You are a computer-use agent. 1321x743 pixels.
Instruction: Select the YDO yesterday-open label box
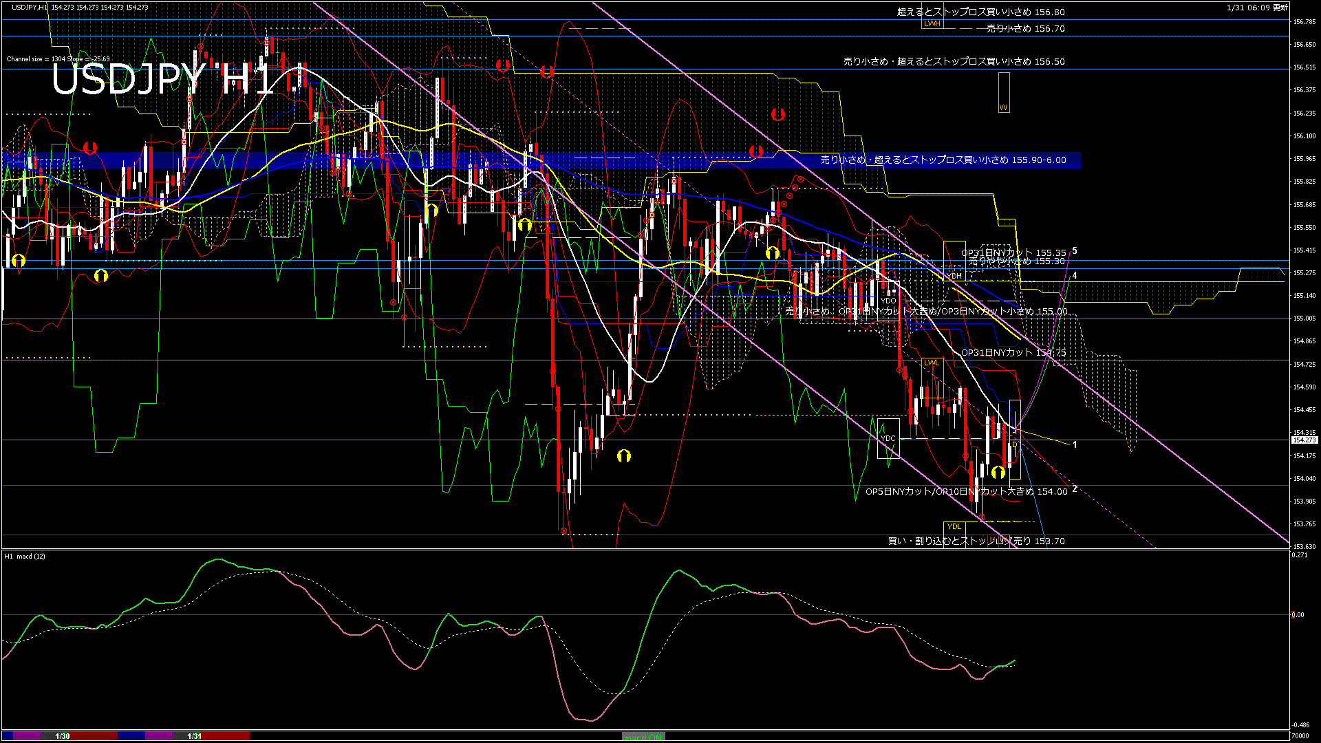click(x=888, y=301)
